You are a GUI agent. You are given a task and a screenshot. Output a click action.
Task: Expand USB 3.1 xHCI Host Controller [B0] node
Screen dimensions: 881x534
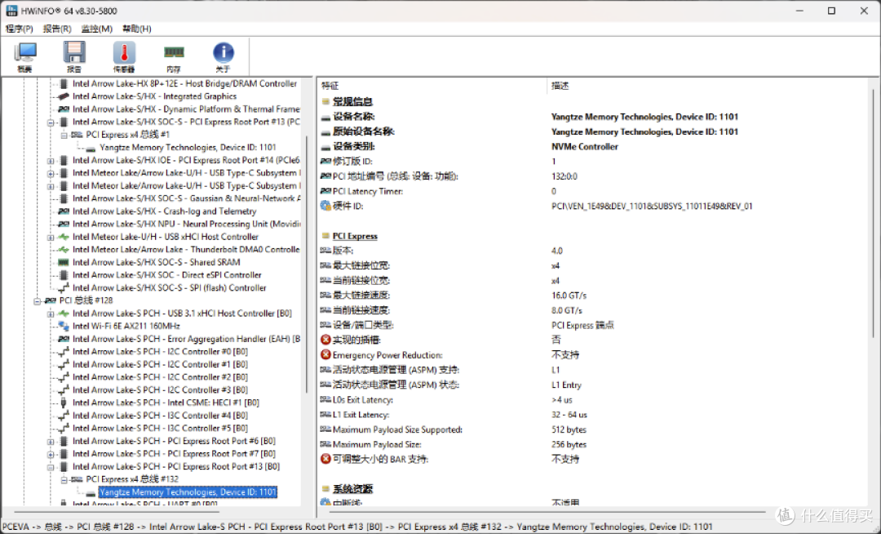(51, 314)
